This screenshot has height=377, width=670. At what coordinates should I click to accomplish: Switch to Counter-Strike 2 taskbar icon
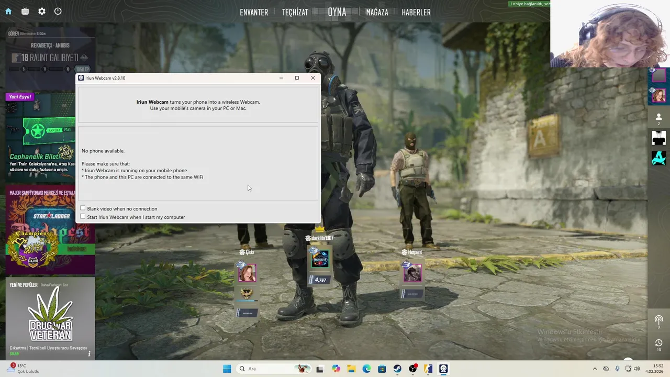(x=428, y=369)
